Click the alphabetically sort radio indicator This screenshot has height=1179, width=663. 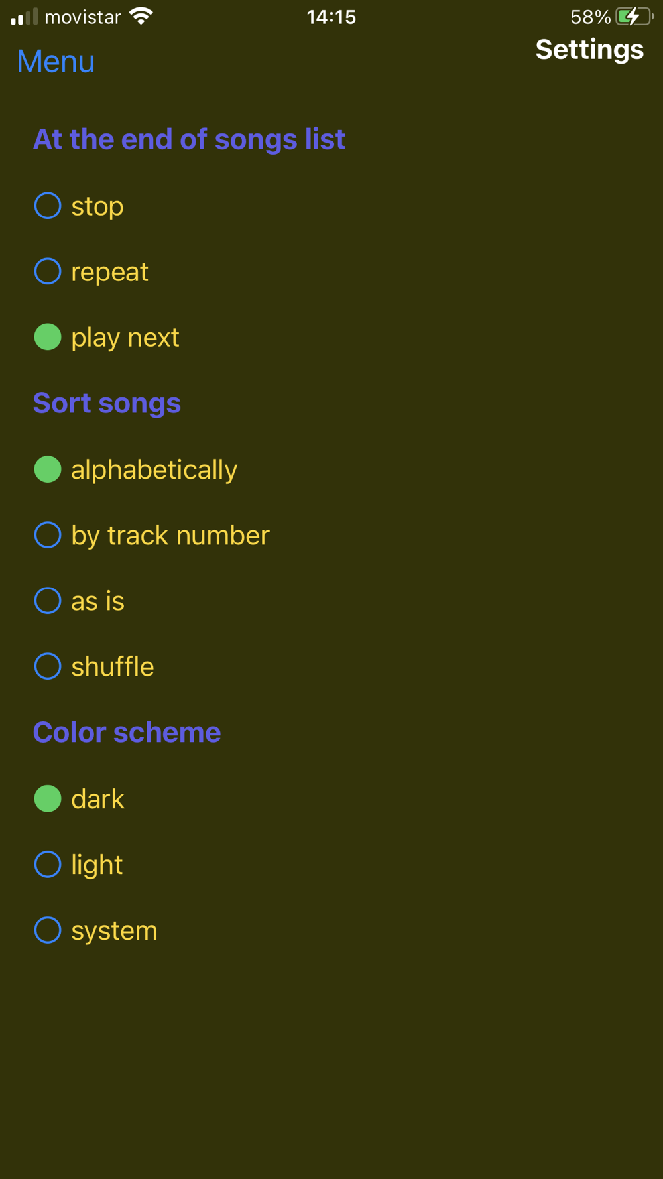[48, 469]
